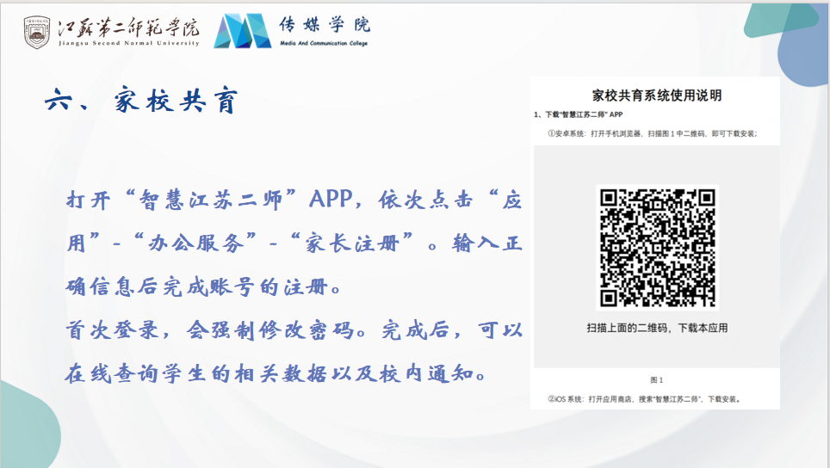Click the text 1、下载"智慧江苏二师" APP
Screen dimensions: 830x468
click(x=578, y=114)
